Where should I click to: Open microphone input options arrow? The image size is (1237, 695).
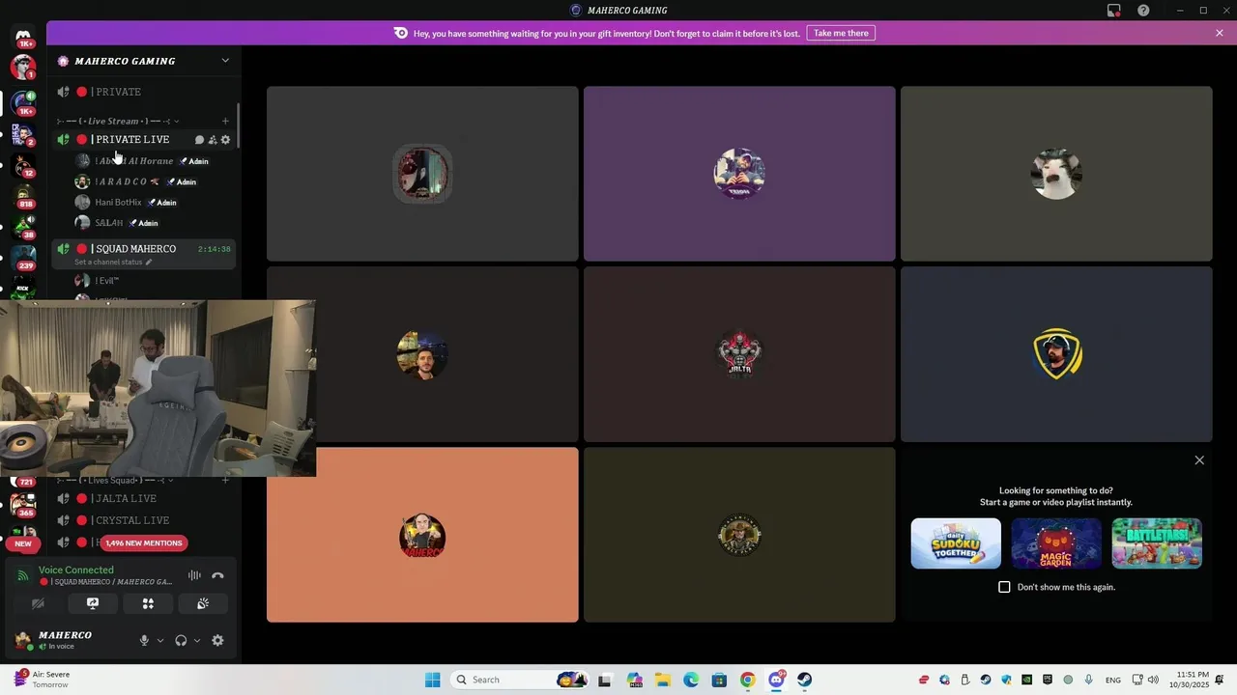tap(160, 640)
